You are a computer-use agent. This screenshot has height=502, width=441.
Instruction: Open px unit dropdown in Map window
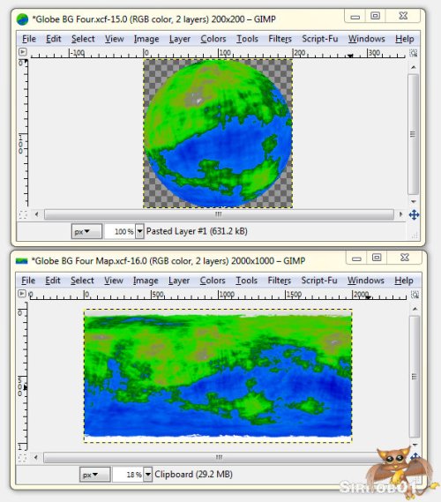point(95,475)
